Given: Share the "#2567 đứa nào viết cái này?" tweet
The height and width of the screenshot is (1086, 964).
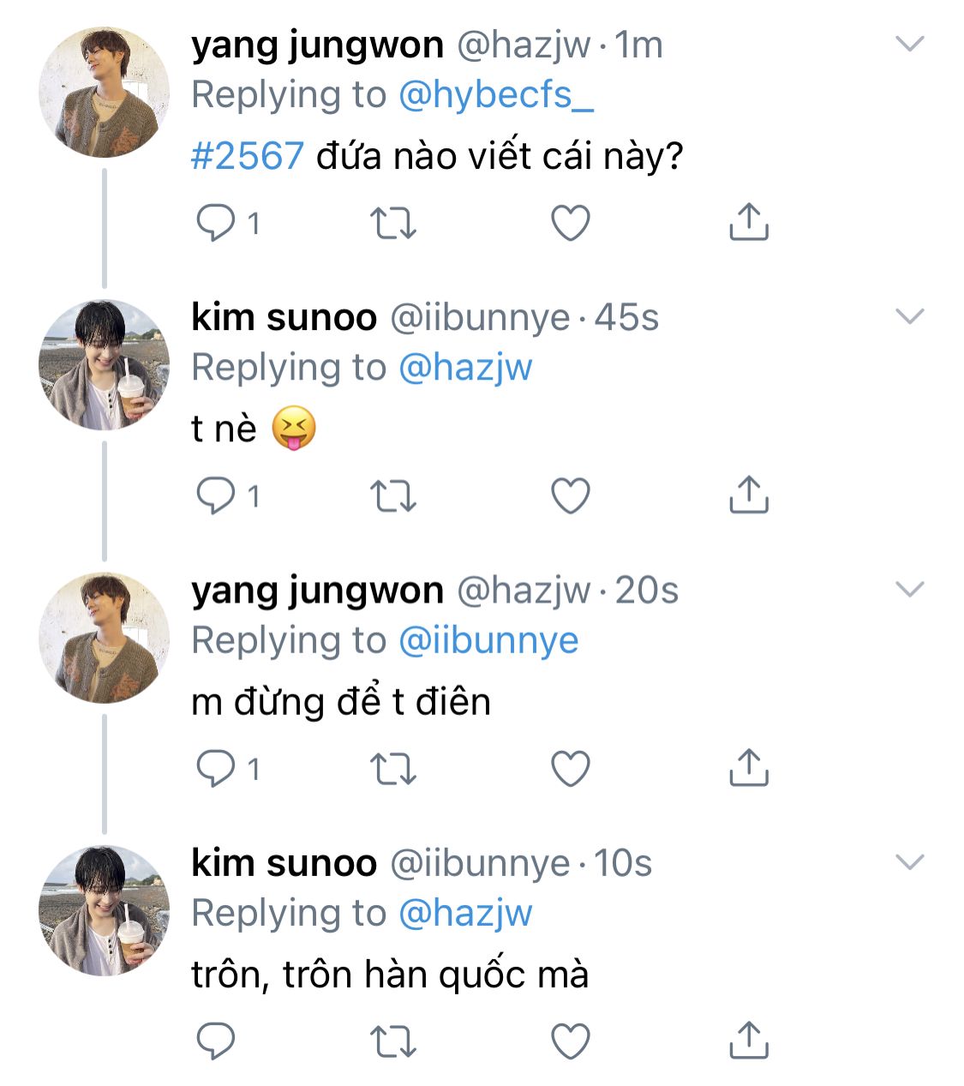Looking at the screenshot, I should click(748, 222).
